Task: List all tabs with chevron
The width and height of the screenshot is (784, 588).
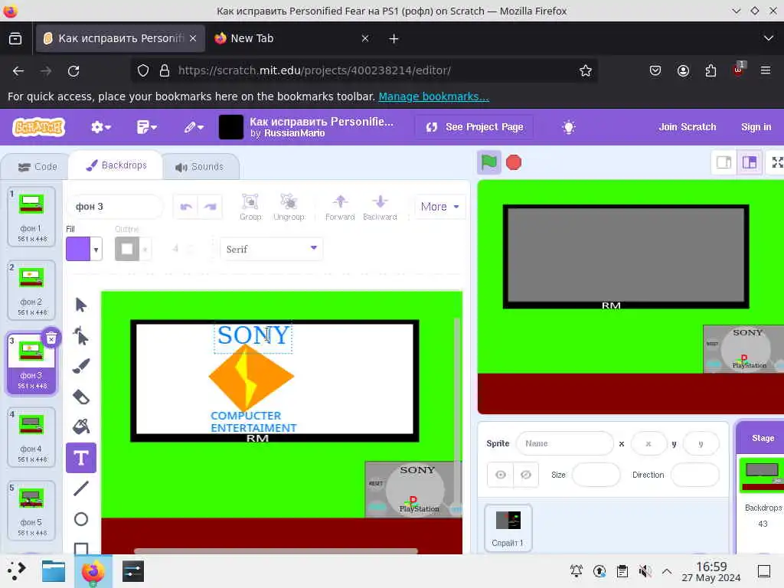Action: (x=769, y=38)
